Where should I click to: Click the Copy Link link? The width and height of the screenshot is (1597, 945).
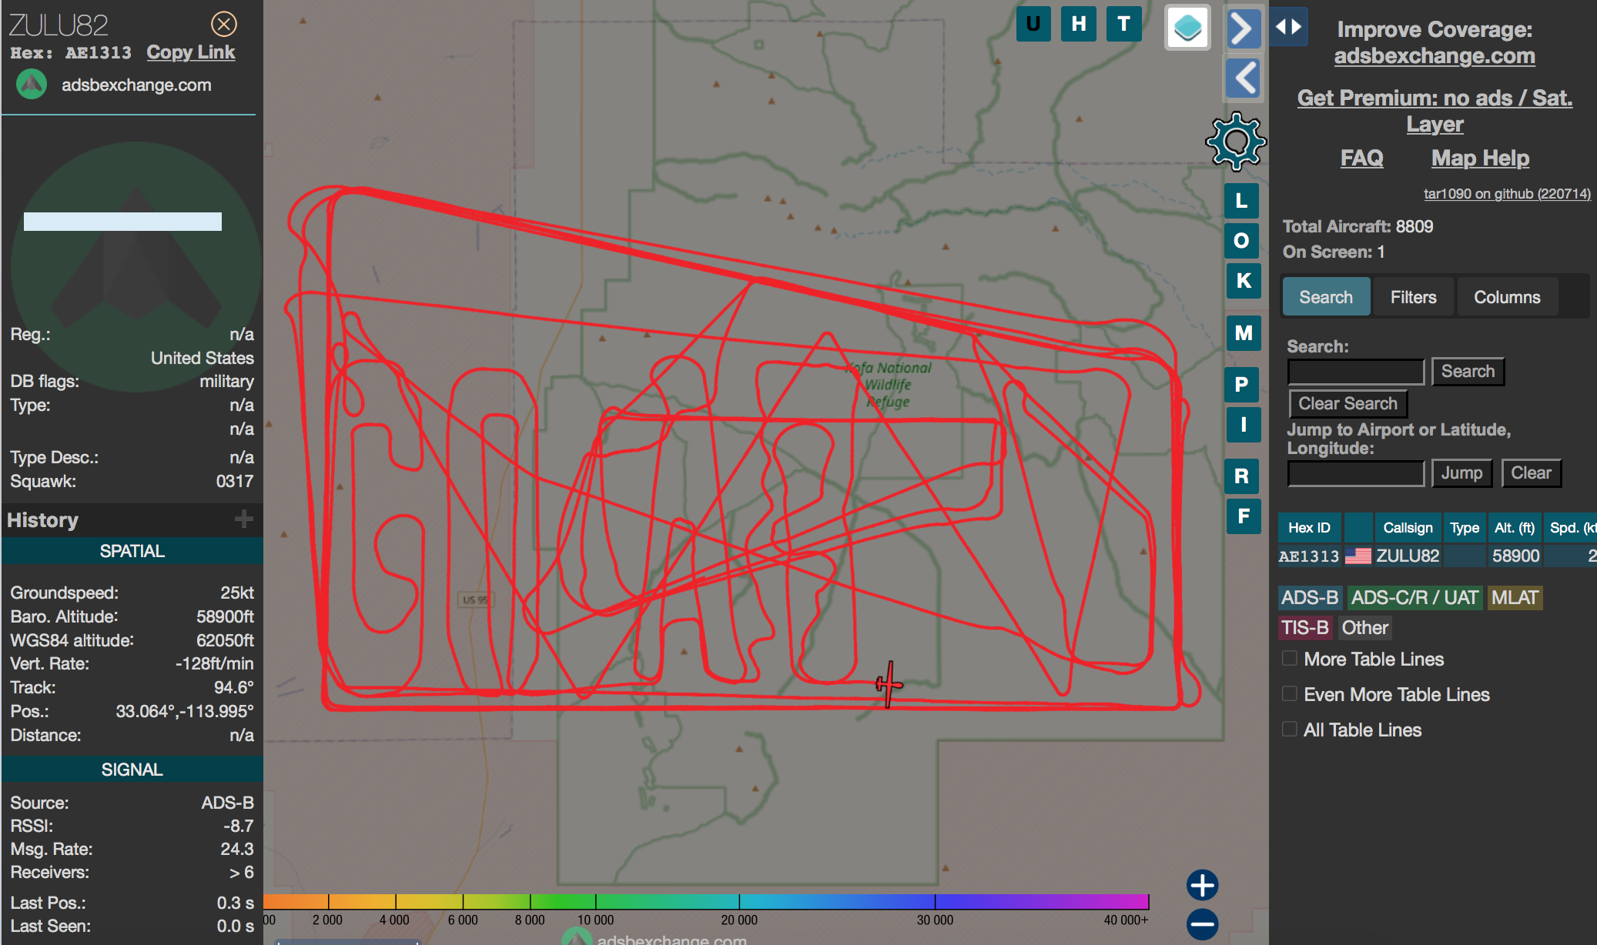(x=191, y=52)
